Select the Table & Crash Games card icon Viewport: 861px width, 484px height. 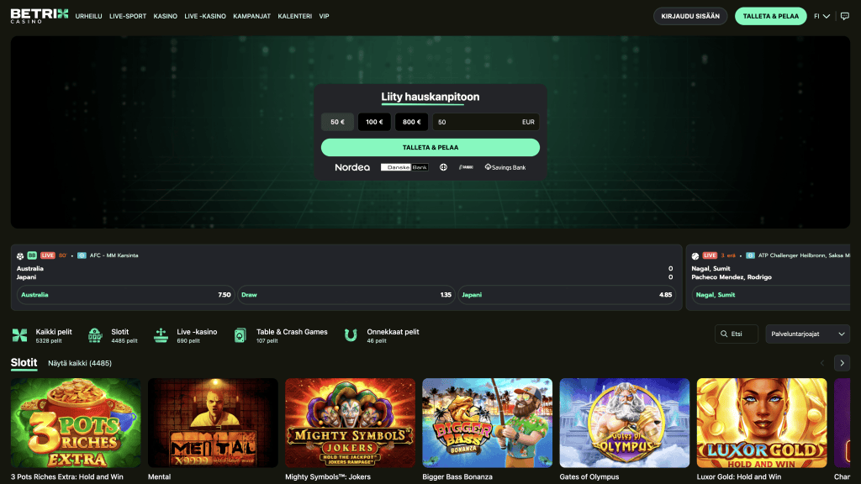point(240,335)
